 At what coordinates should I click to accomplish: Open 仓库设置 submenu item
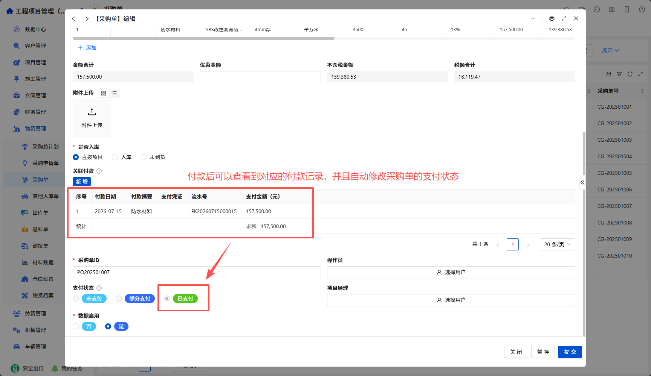43,279
